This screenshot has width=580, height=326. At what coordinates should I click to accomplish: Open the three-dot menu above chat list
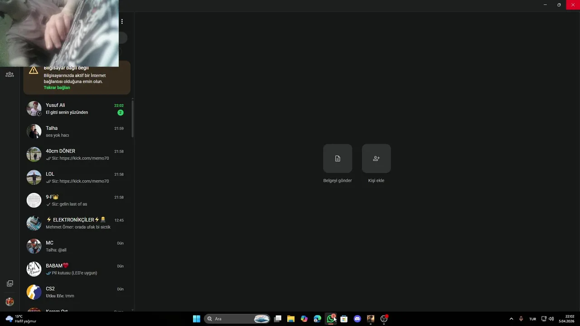[122, 21]
